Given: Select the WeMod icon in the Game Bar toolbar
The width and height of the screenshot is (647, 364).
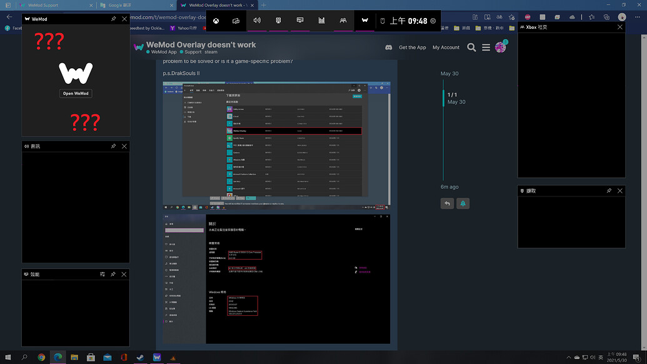Looking at the screenshot, I should coord(364,21).
